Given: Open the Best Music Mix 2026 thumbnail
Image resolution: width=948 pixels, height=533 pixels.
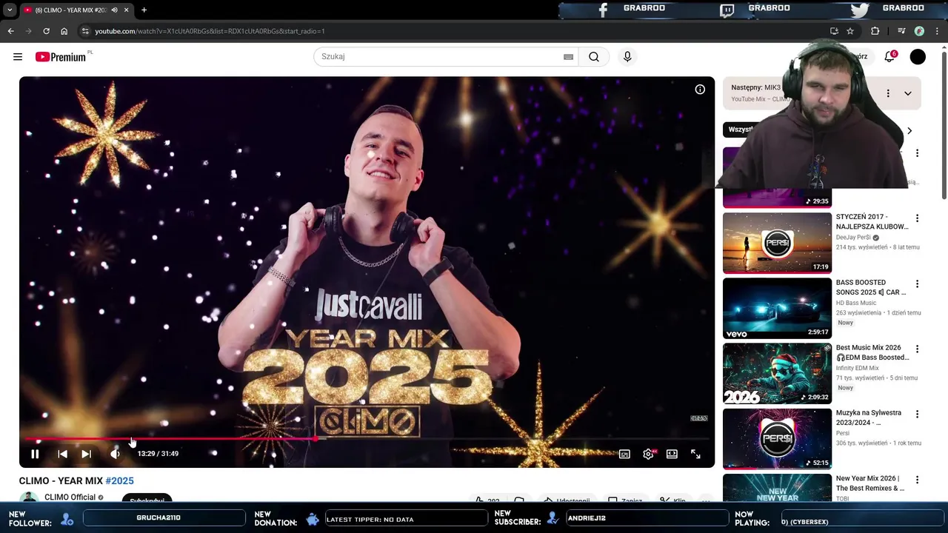Looking at the screenshot, I should [x=777, y=374].
